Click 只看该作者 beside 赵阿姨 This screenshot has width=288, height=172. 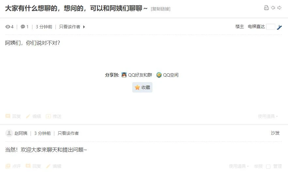[68, 133]
